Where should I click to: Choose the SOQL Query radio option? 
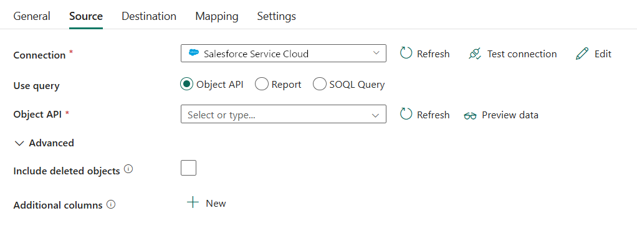tap(320, 85)
